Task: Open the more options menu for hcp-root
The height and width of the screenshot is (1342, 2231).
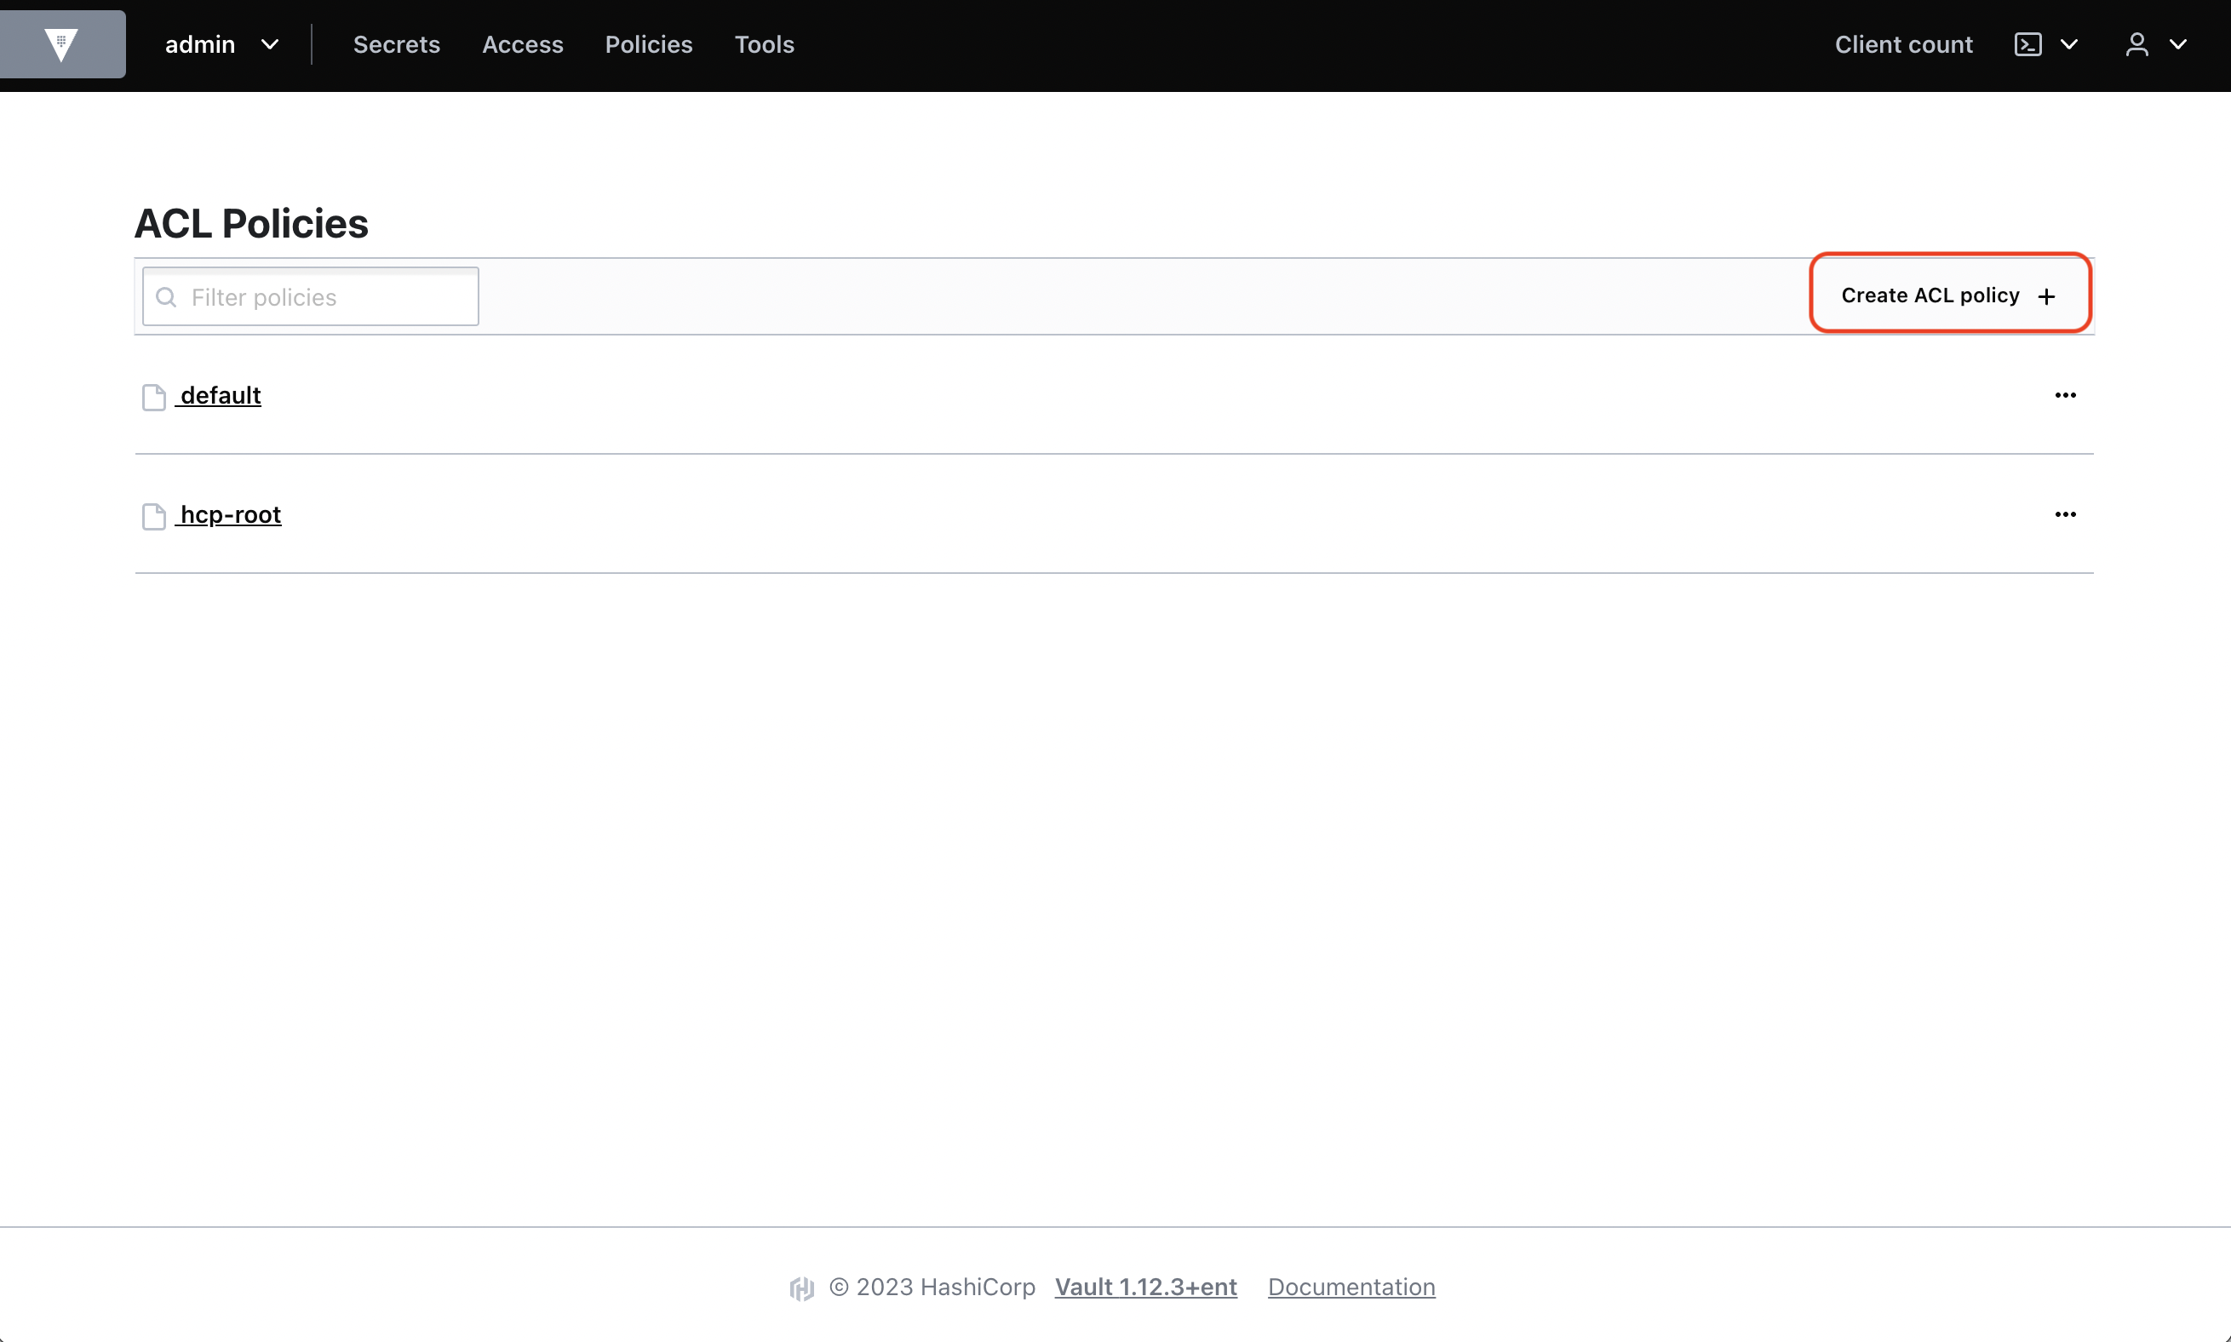Action: [2066, 514]
